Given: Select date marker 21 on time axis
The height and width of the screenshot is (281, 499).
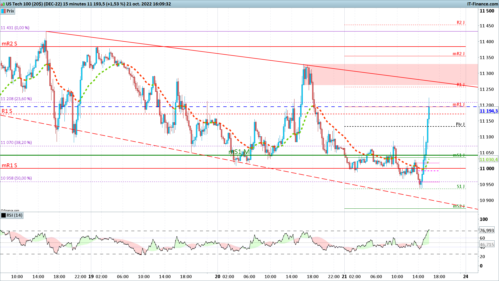Looking at the screenshot, I should pyautogui.click(x=344, y=277).
